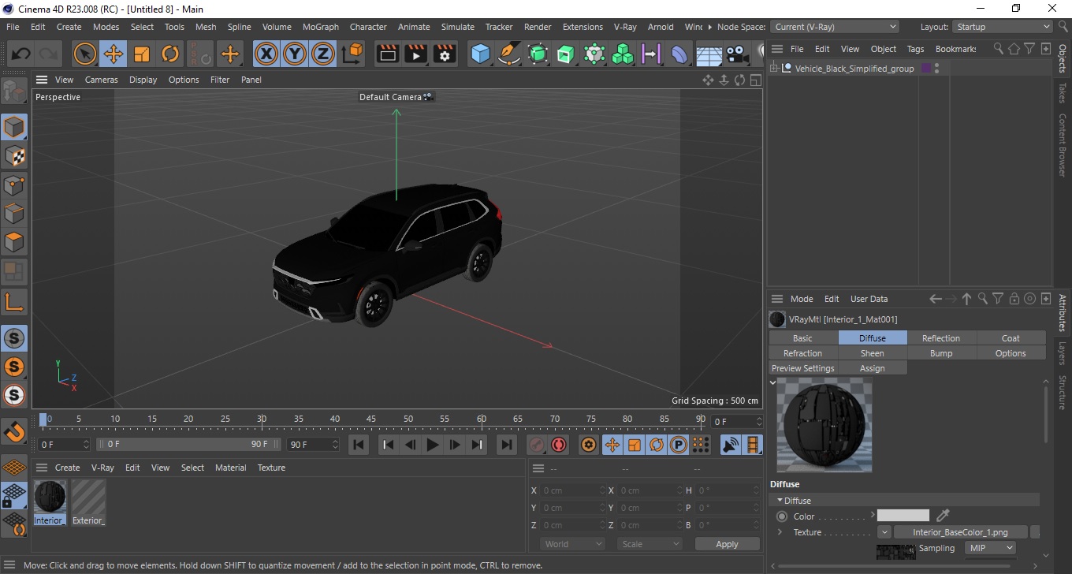Switch to the Coat tab
Image resolution: width=1072 pixels, height=574 pixels.
1011,338
